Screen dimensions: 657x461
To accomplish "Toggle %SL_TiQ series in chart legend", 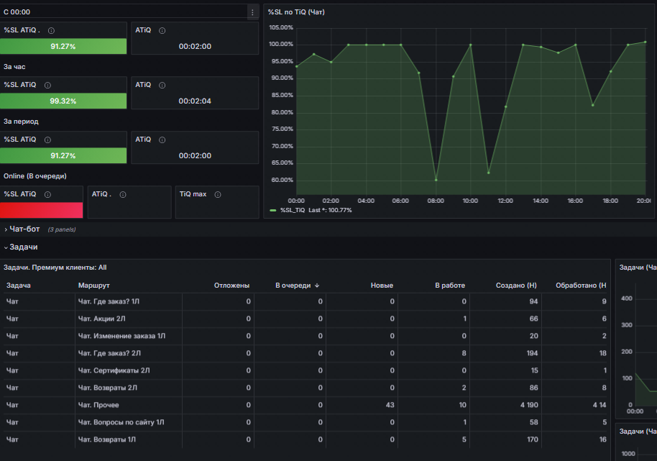I will coord(292,210).
